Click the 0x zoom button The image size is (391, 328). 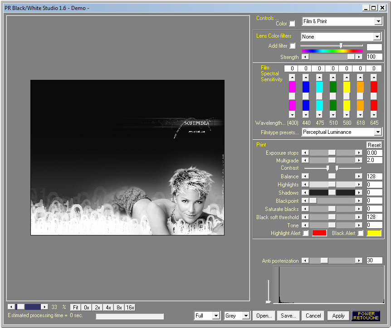click(x=87, y=307)
